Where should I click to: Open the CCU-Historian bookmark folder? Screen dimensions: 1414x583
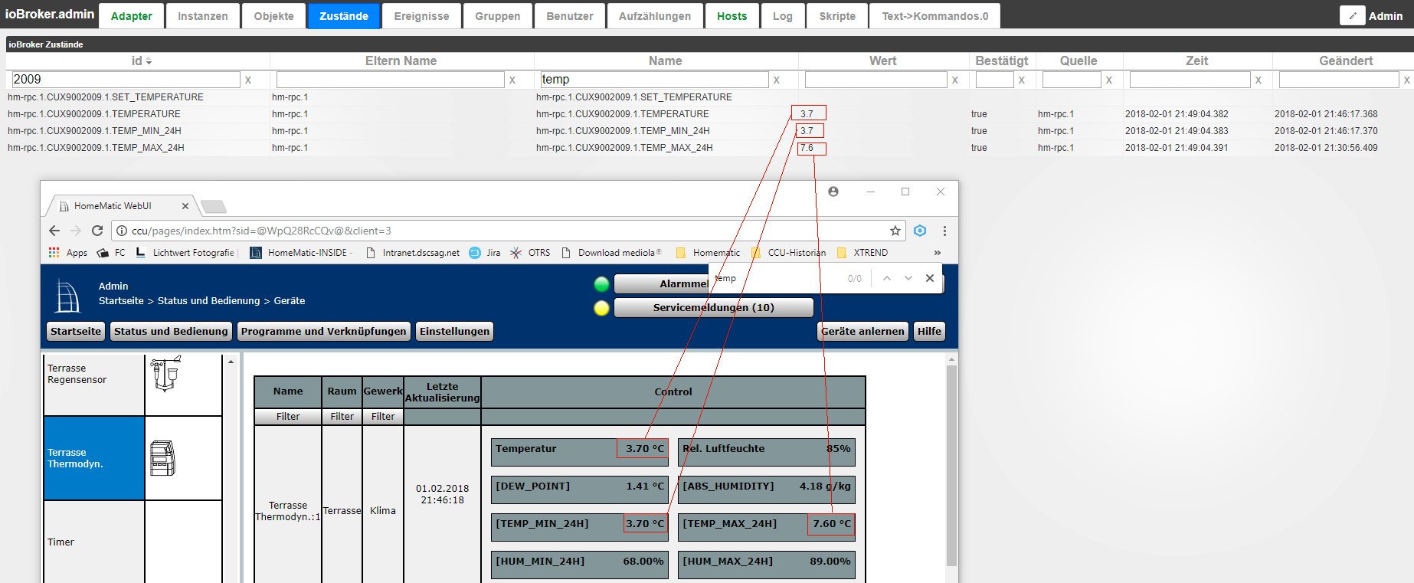[x=789, y=253]
